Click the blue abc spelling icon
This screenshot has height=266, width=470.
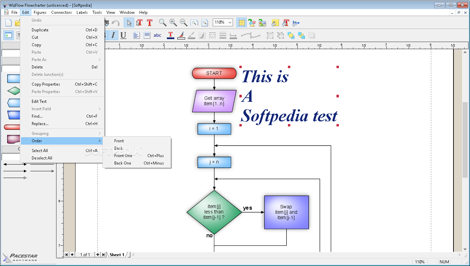157,35
